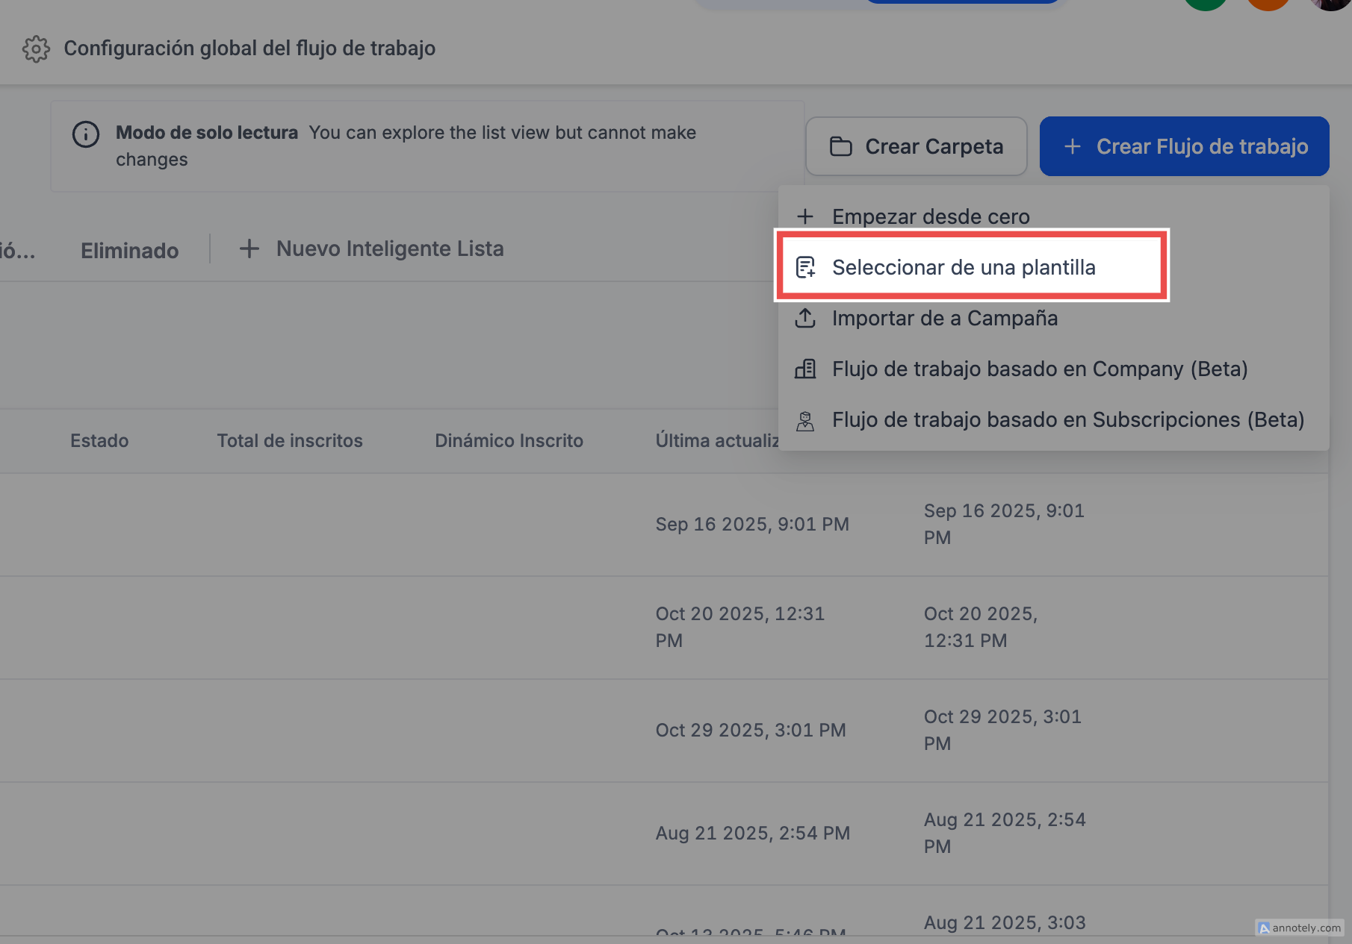Click the plus icon beside Nuevo Inteligente Lista
Screen dimensions: 1352x944
pyautogui.click(x=249, y=248)
